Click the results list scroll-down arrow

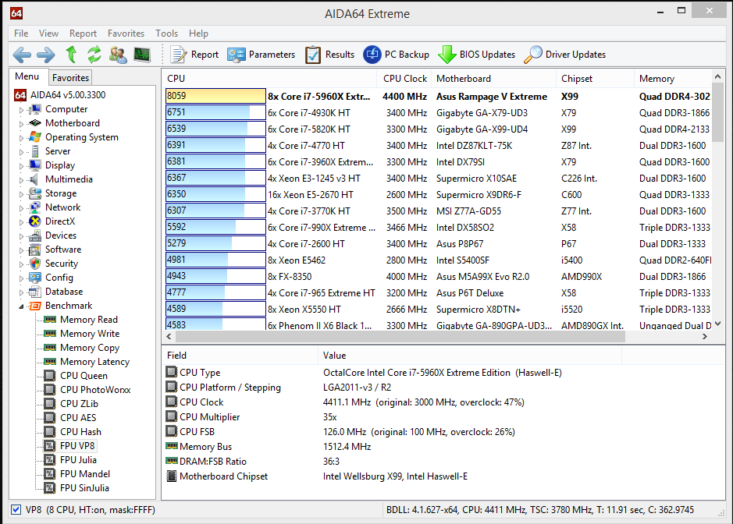click(x=718, y=324)
